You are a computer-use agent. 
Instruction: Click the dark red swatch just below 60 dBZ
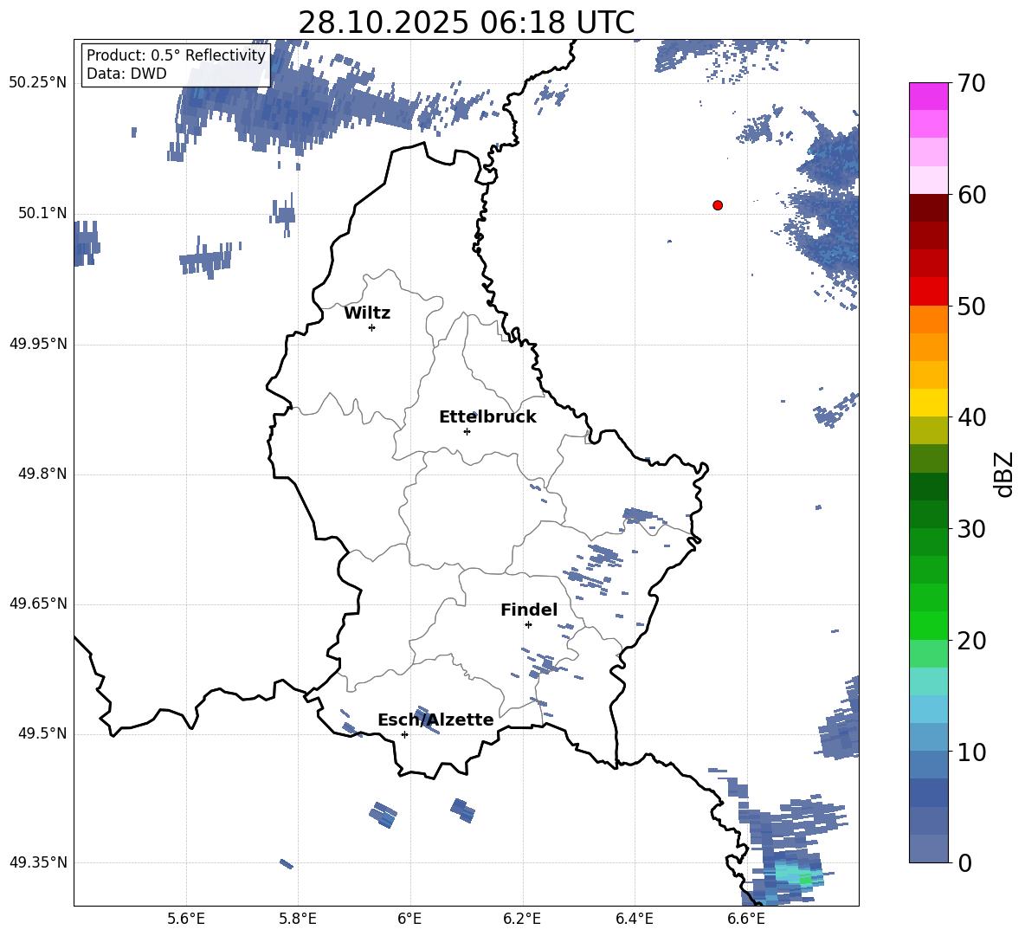[x=928, y=208]
